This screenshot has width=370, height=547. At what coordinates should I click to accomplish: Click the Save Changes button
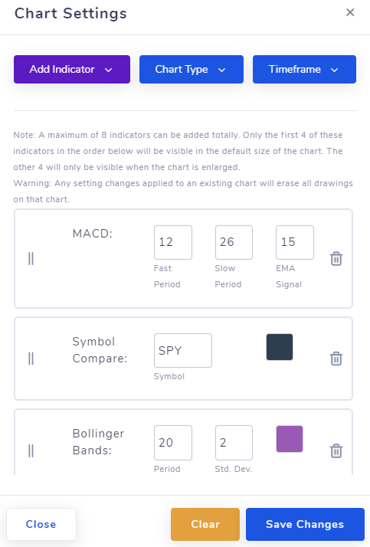click(x=305, y=524)
